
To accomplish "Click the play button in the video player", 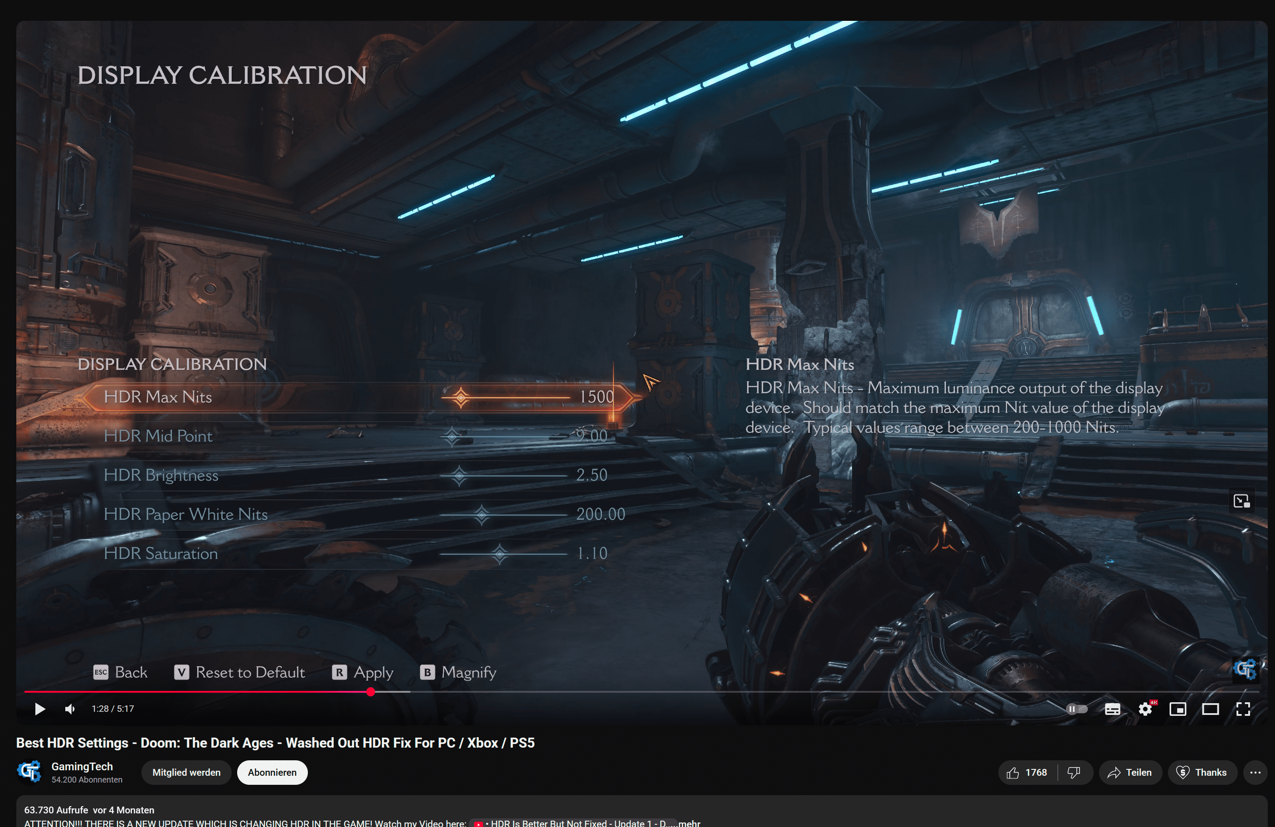I will [x=39, y=709].
